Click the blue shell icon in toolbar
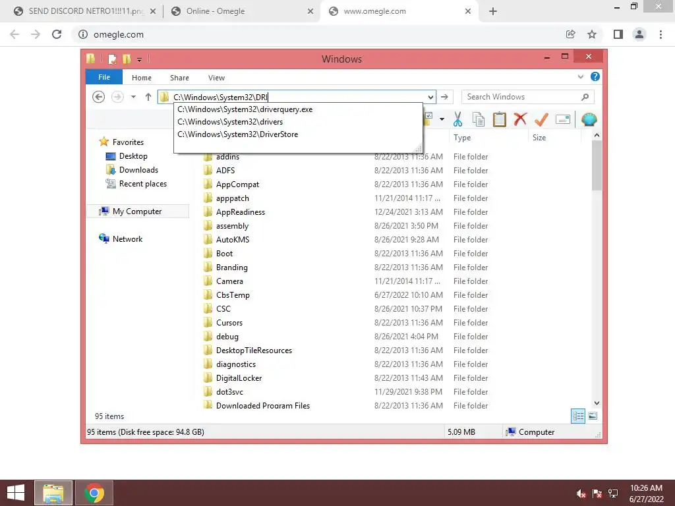 [589, 119]
